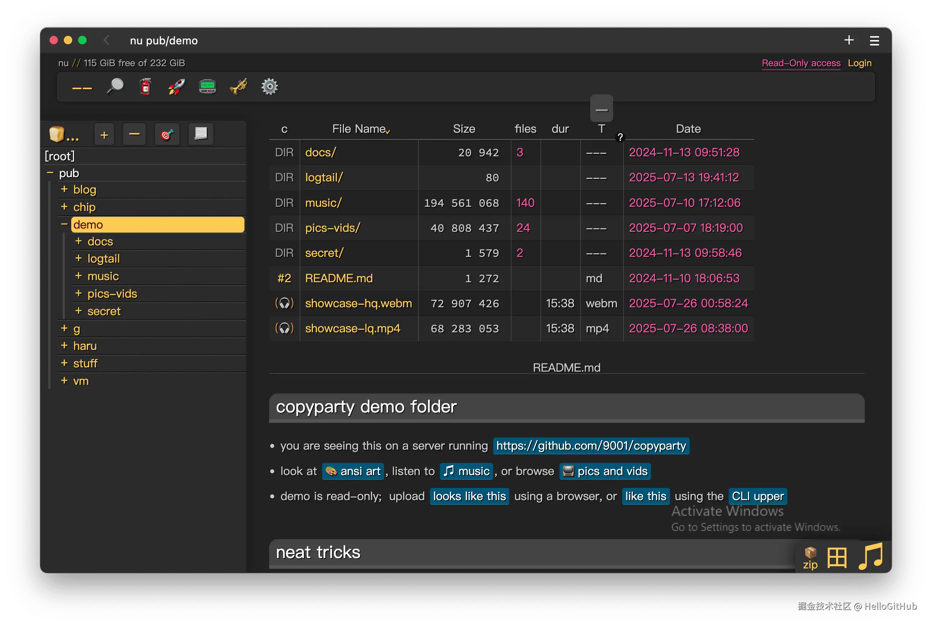Viewport: 932px width, 626px height.
Task: Toggle the music player note icon
Action: (871, 556)
